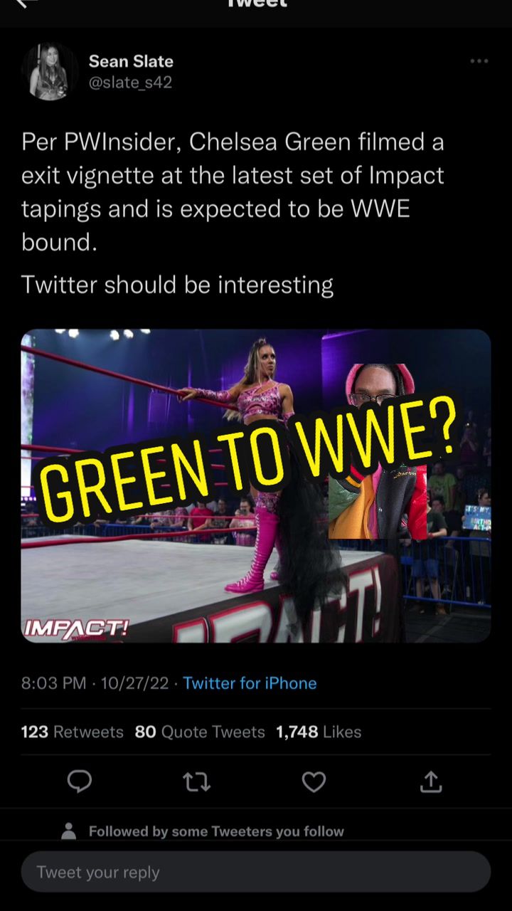Click the Sean Slate display name
Image resolution: width=512 pixels, height=911 pixels.
131,61
